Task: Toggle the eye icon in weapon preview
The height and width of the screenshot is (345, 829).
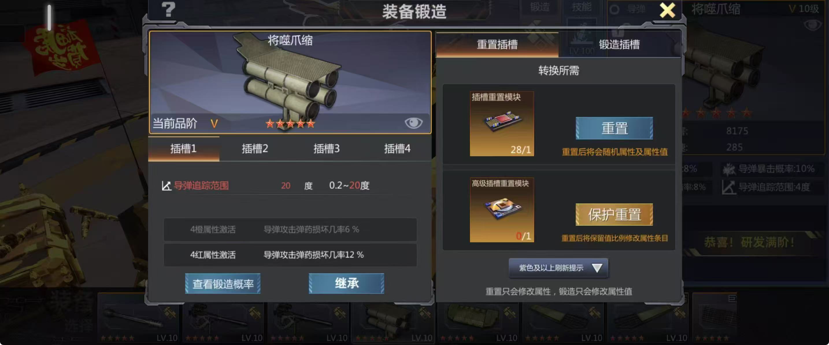Action: coord(413,123)
